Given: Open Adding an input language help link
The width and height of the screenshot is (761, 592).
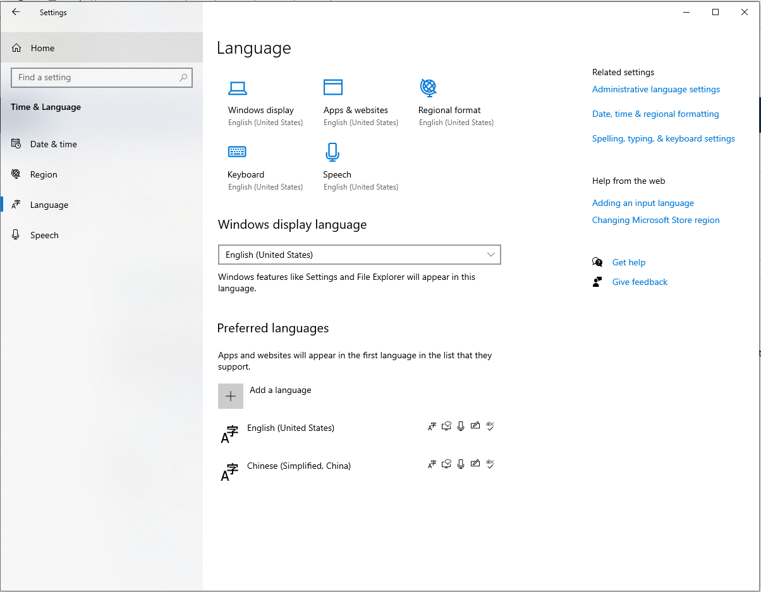Looking at the screenshot, I should pyautogui.click(x=643, y=203).
